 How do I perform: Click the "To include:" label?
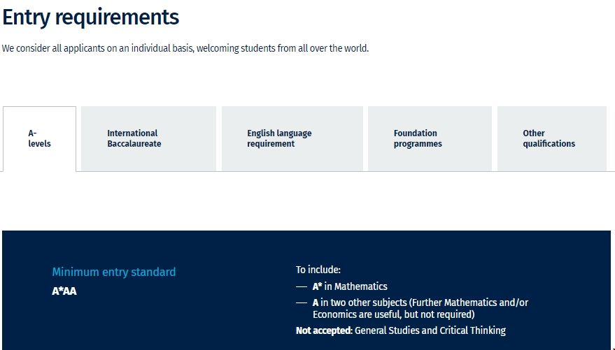(x=318, y=270)
